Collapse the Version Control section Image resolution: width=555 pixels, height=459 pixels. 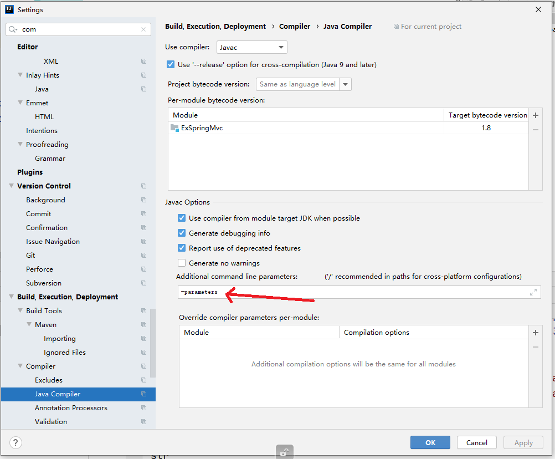click(11, 186)
